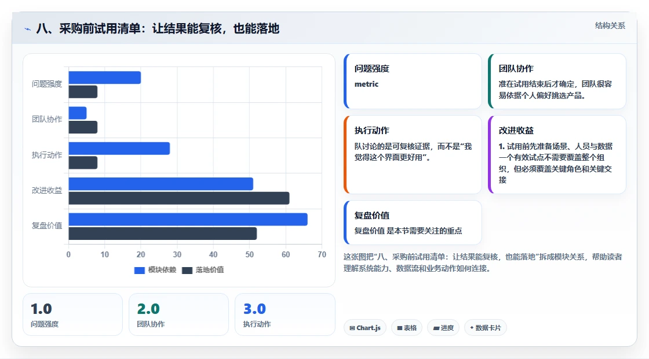The height and width of the screenshot is (359, 649).
Task: Click the 0 tick on x-axis
Action: [69, 254]
